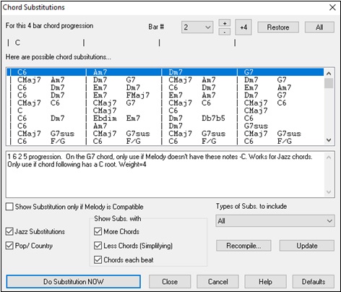
Task: Toggle Less Chords (Simplifying) checkbox
Action: click(98, 246)
